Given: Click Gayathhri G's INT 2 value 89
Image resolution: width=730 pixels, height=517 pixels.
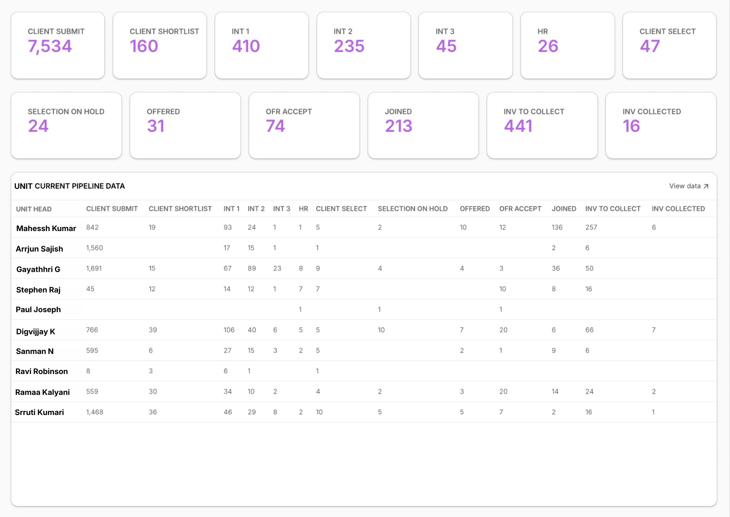Looking at the screenshot, I should pyautogui.click(x=252, y=268).
